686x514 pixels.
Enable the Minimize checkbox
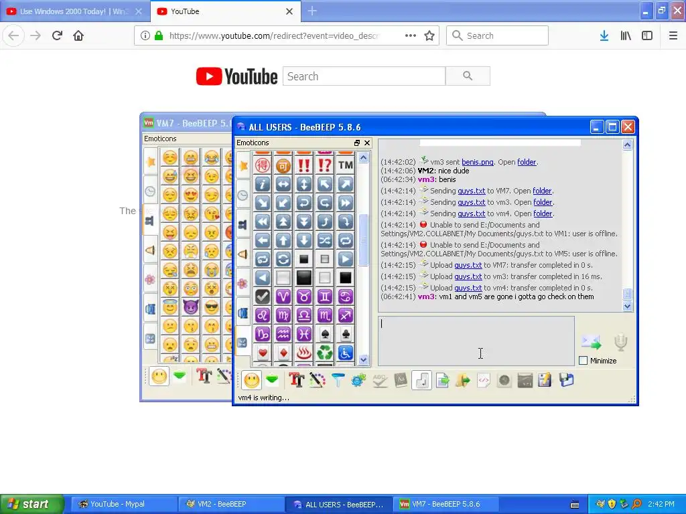tap(584, 361)
